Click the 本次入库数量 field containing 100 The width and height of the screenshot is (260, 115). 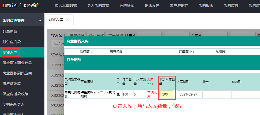(x=166, y=94)
